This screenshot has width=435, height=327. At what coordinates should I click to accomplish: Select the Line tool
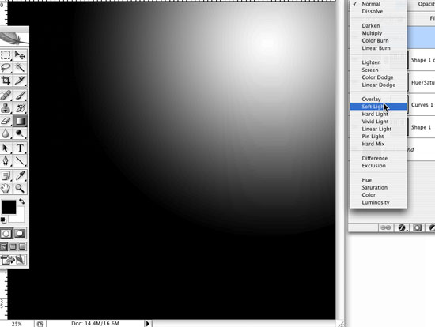coord(20,160)
